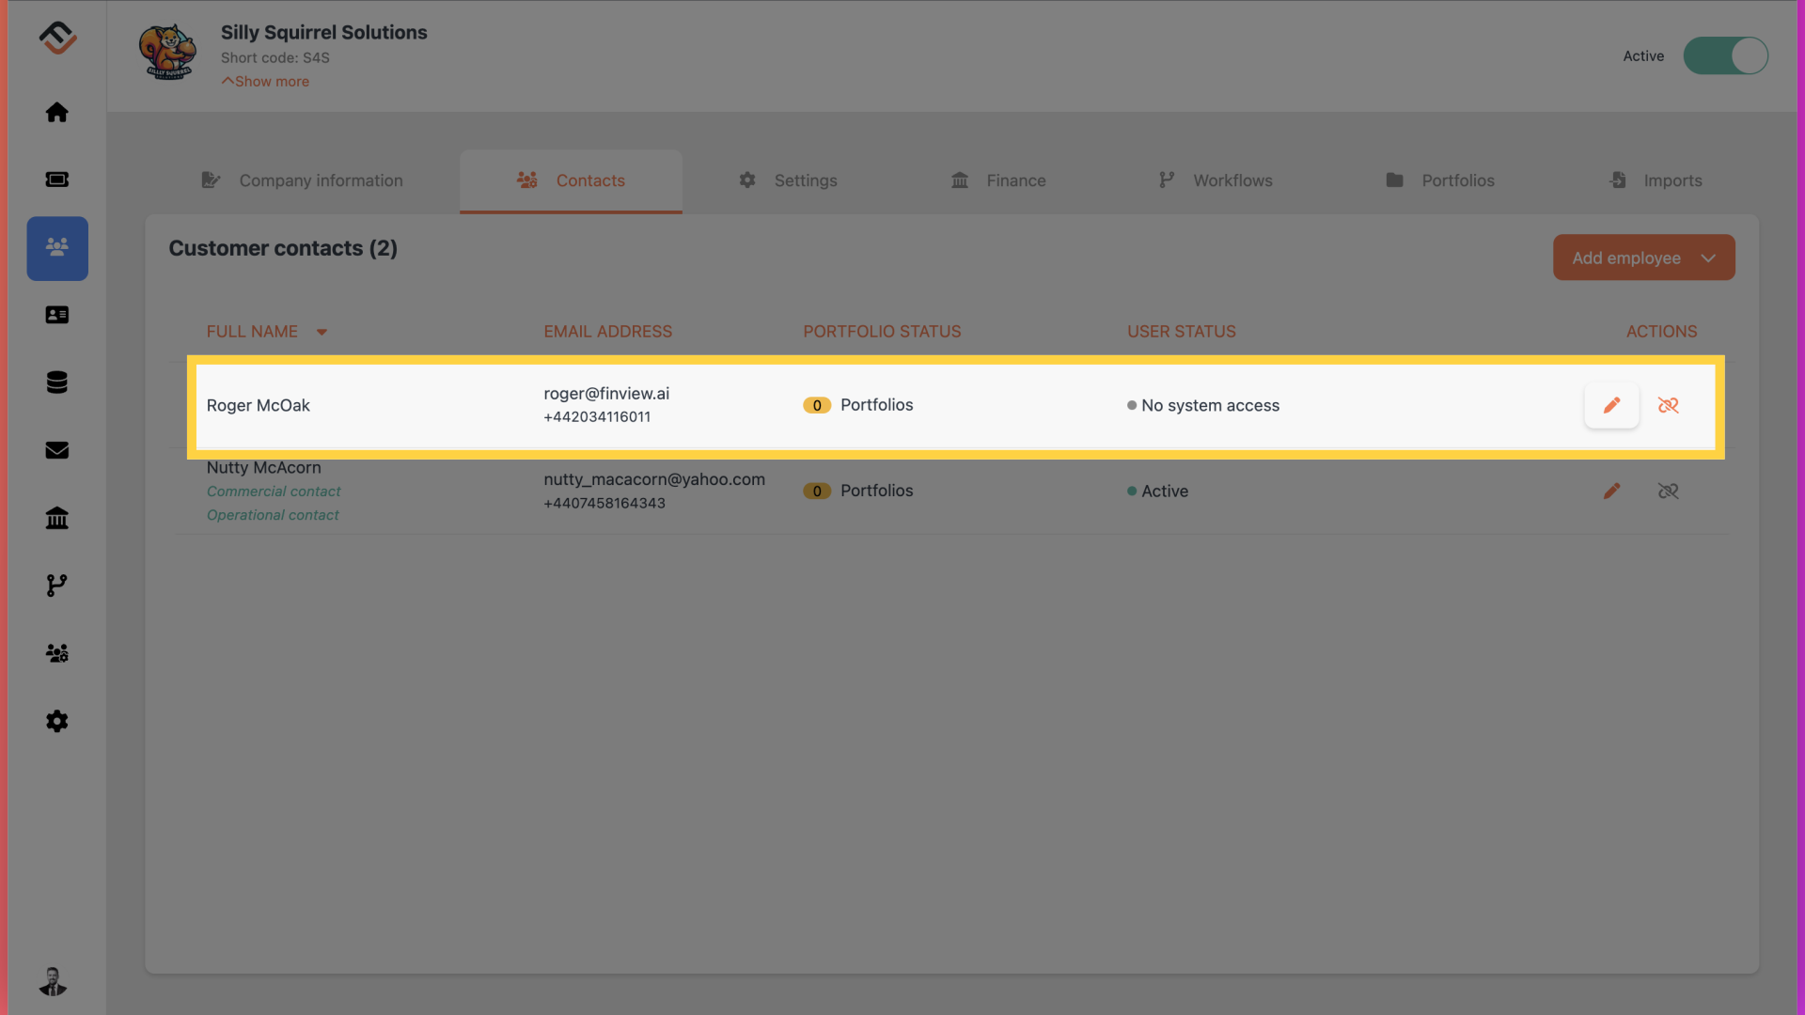The image size is (1805, 1015).
Task: Click the workflows branch icon in the sidebar
Action: (x=57, y=585)
